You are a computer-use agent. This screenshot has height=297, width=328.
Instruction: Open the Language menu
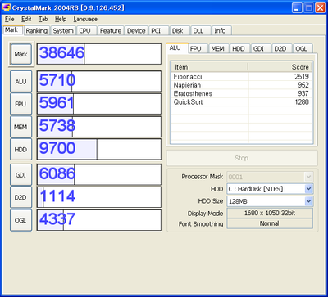pyautogui.click(x=85, y=19)
